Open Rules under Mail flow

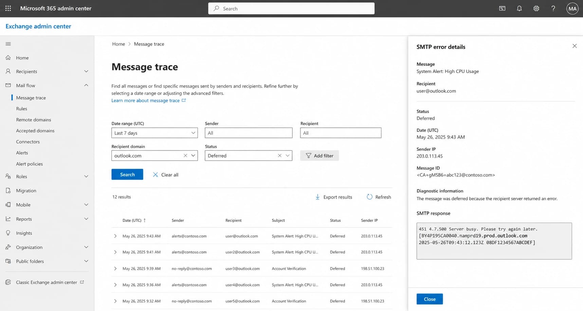(x=21, y=109)
